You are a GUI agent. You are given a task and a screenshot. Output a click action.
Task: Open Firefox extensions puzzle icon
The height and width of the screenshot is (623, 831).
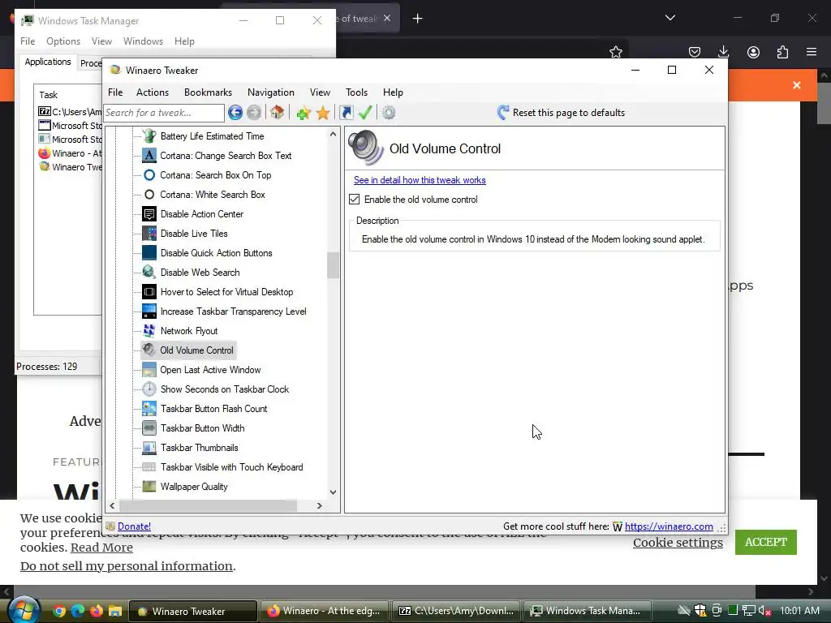pos(783,52)
